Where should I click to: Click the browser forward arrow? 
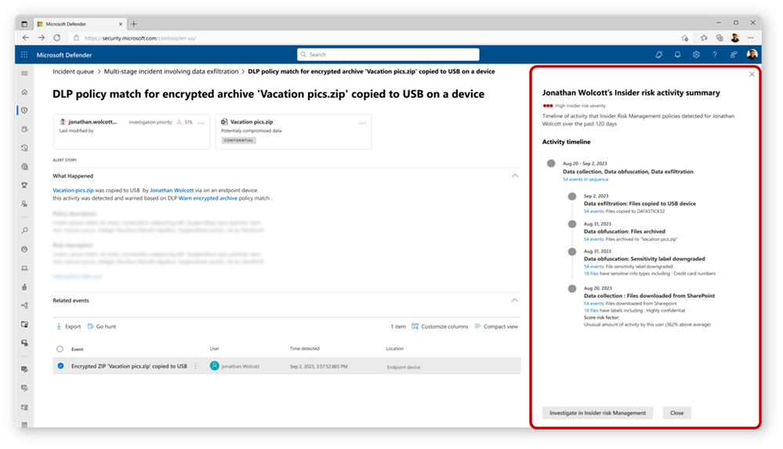click(x=42, y=38)
